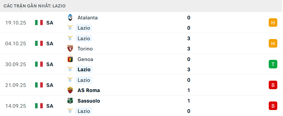Open the Atalanta team name link

(x=88, y=18)
